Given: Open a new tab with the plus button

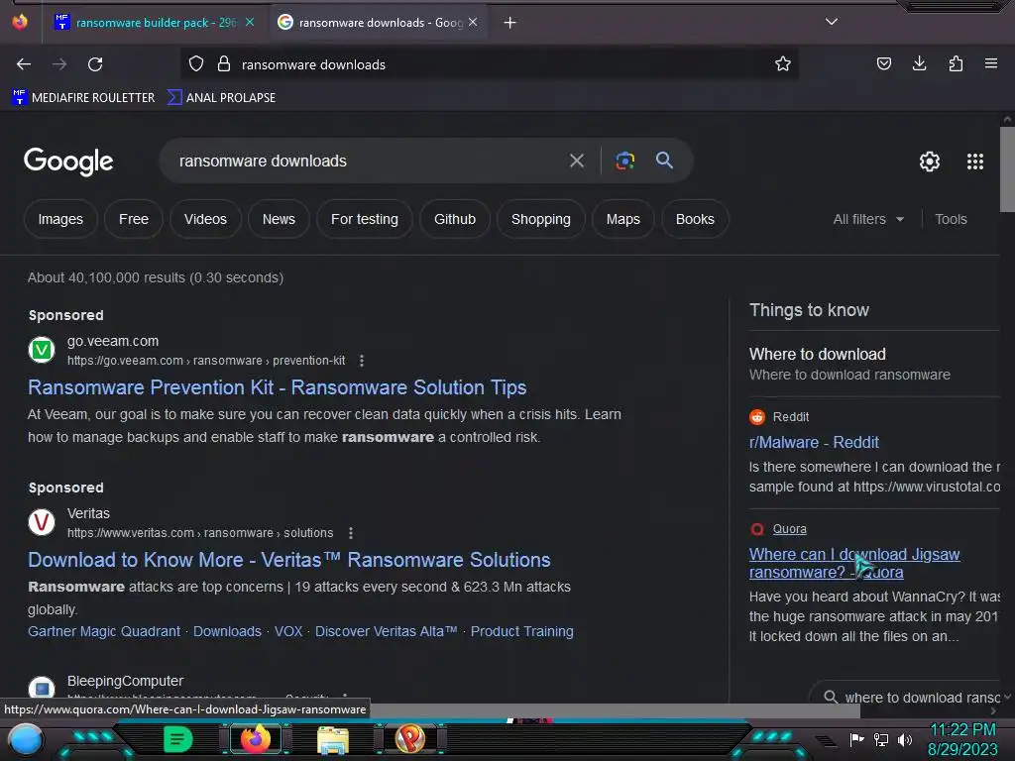Looking at the screenshot, I should coord(510,23).
